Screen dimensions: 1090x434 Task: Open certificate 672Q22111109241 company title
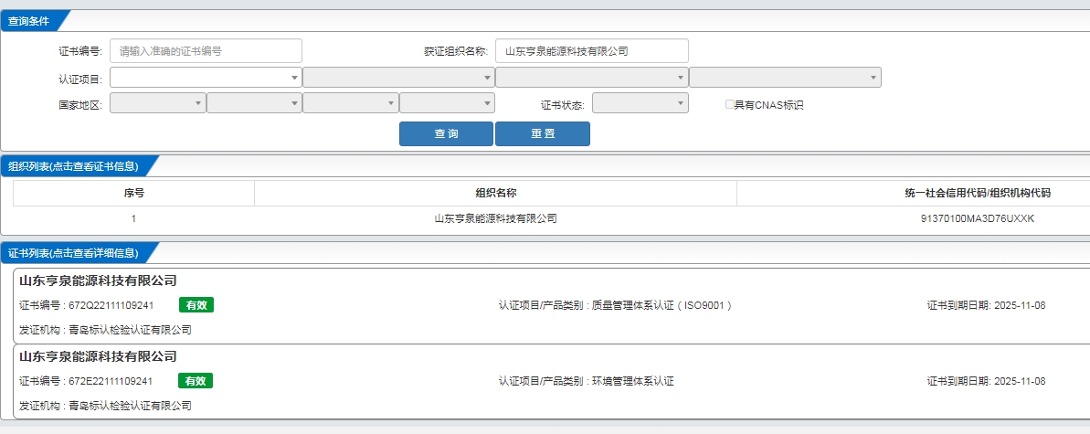pos(98,281)
